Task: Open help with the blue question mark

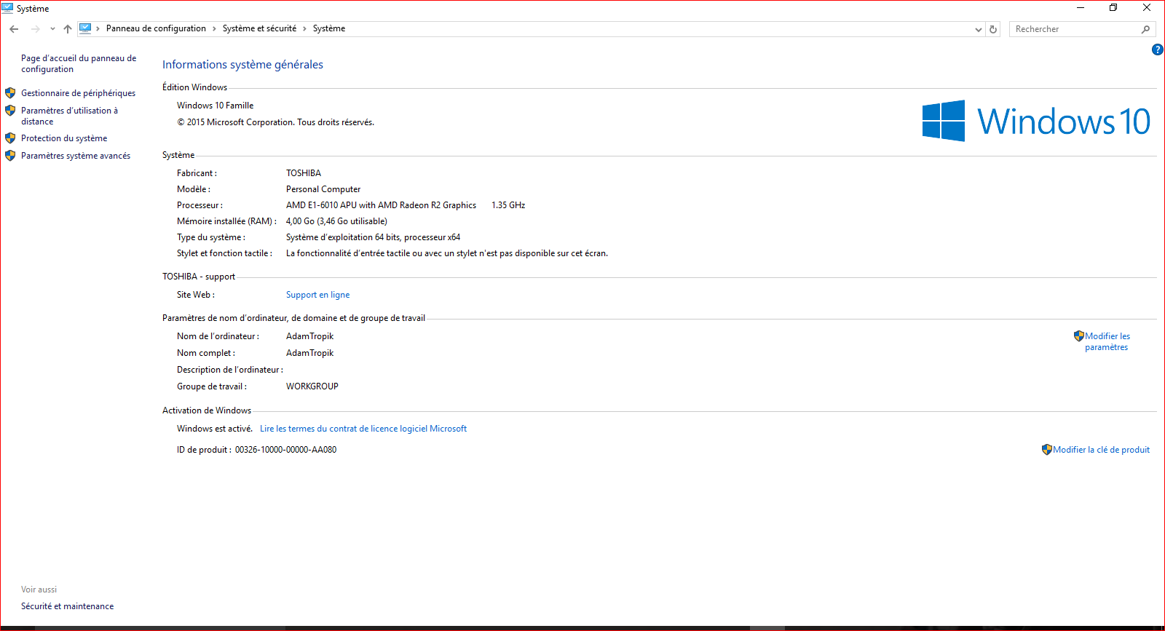Action: [x=1157, y=49]
